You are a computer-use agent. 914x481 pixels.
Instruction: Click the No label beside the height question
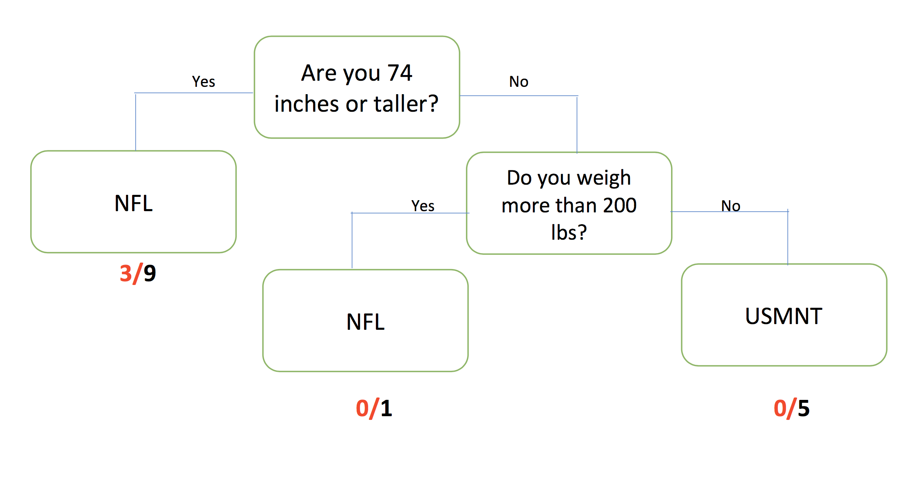(x=519, y=82)
